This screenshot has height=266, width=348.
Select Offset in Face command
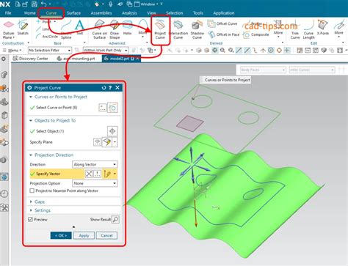(224, 34)
